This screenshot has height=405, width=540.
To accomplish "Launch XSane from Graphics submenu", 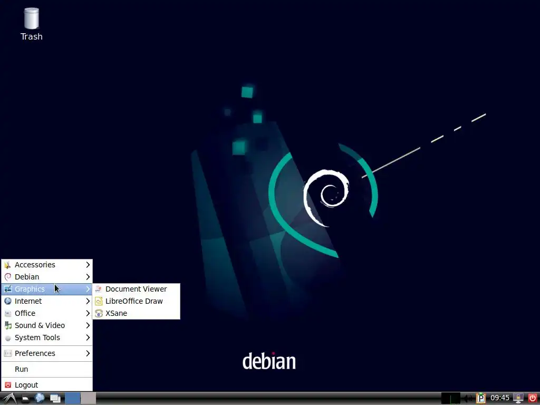I will tap(137, 313).
